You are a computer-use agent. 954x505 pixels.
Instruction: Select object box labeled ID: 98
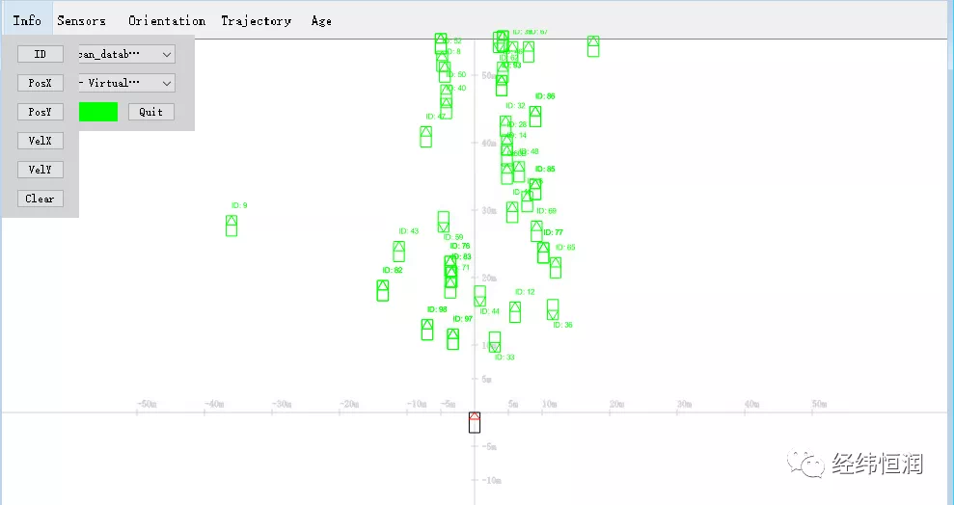(427, 330)
